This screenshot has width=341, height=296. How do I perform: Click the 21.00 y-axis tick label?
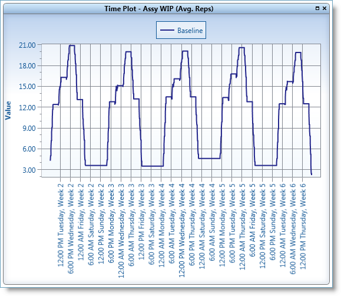(x=27, y=45)
